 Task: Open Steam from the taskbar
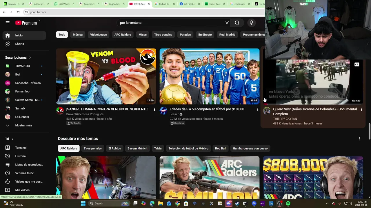coord(237,203)
